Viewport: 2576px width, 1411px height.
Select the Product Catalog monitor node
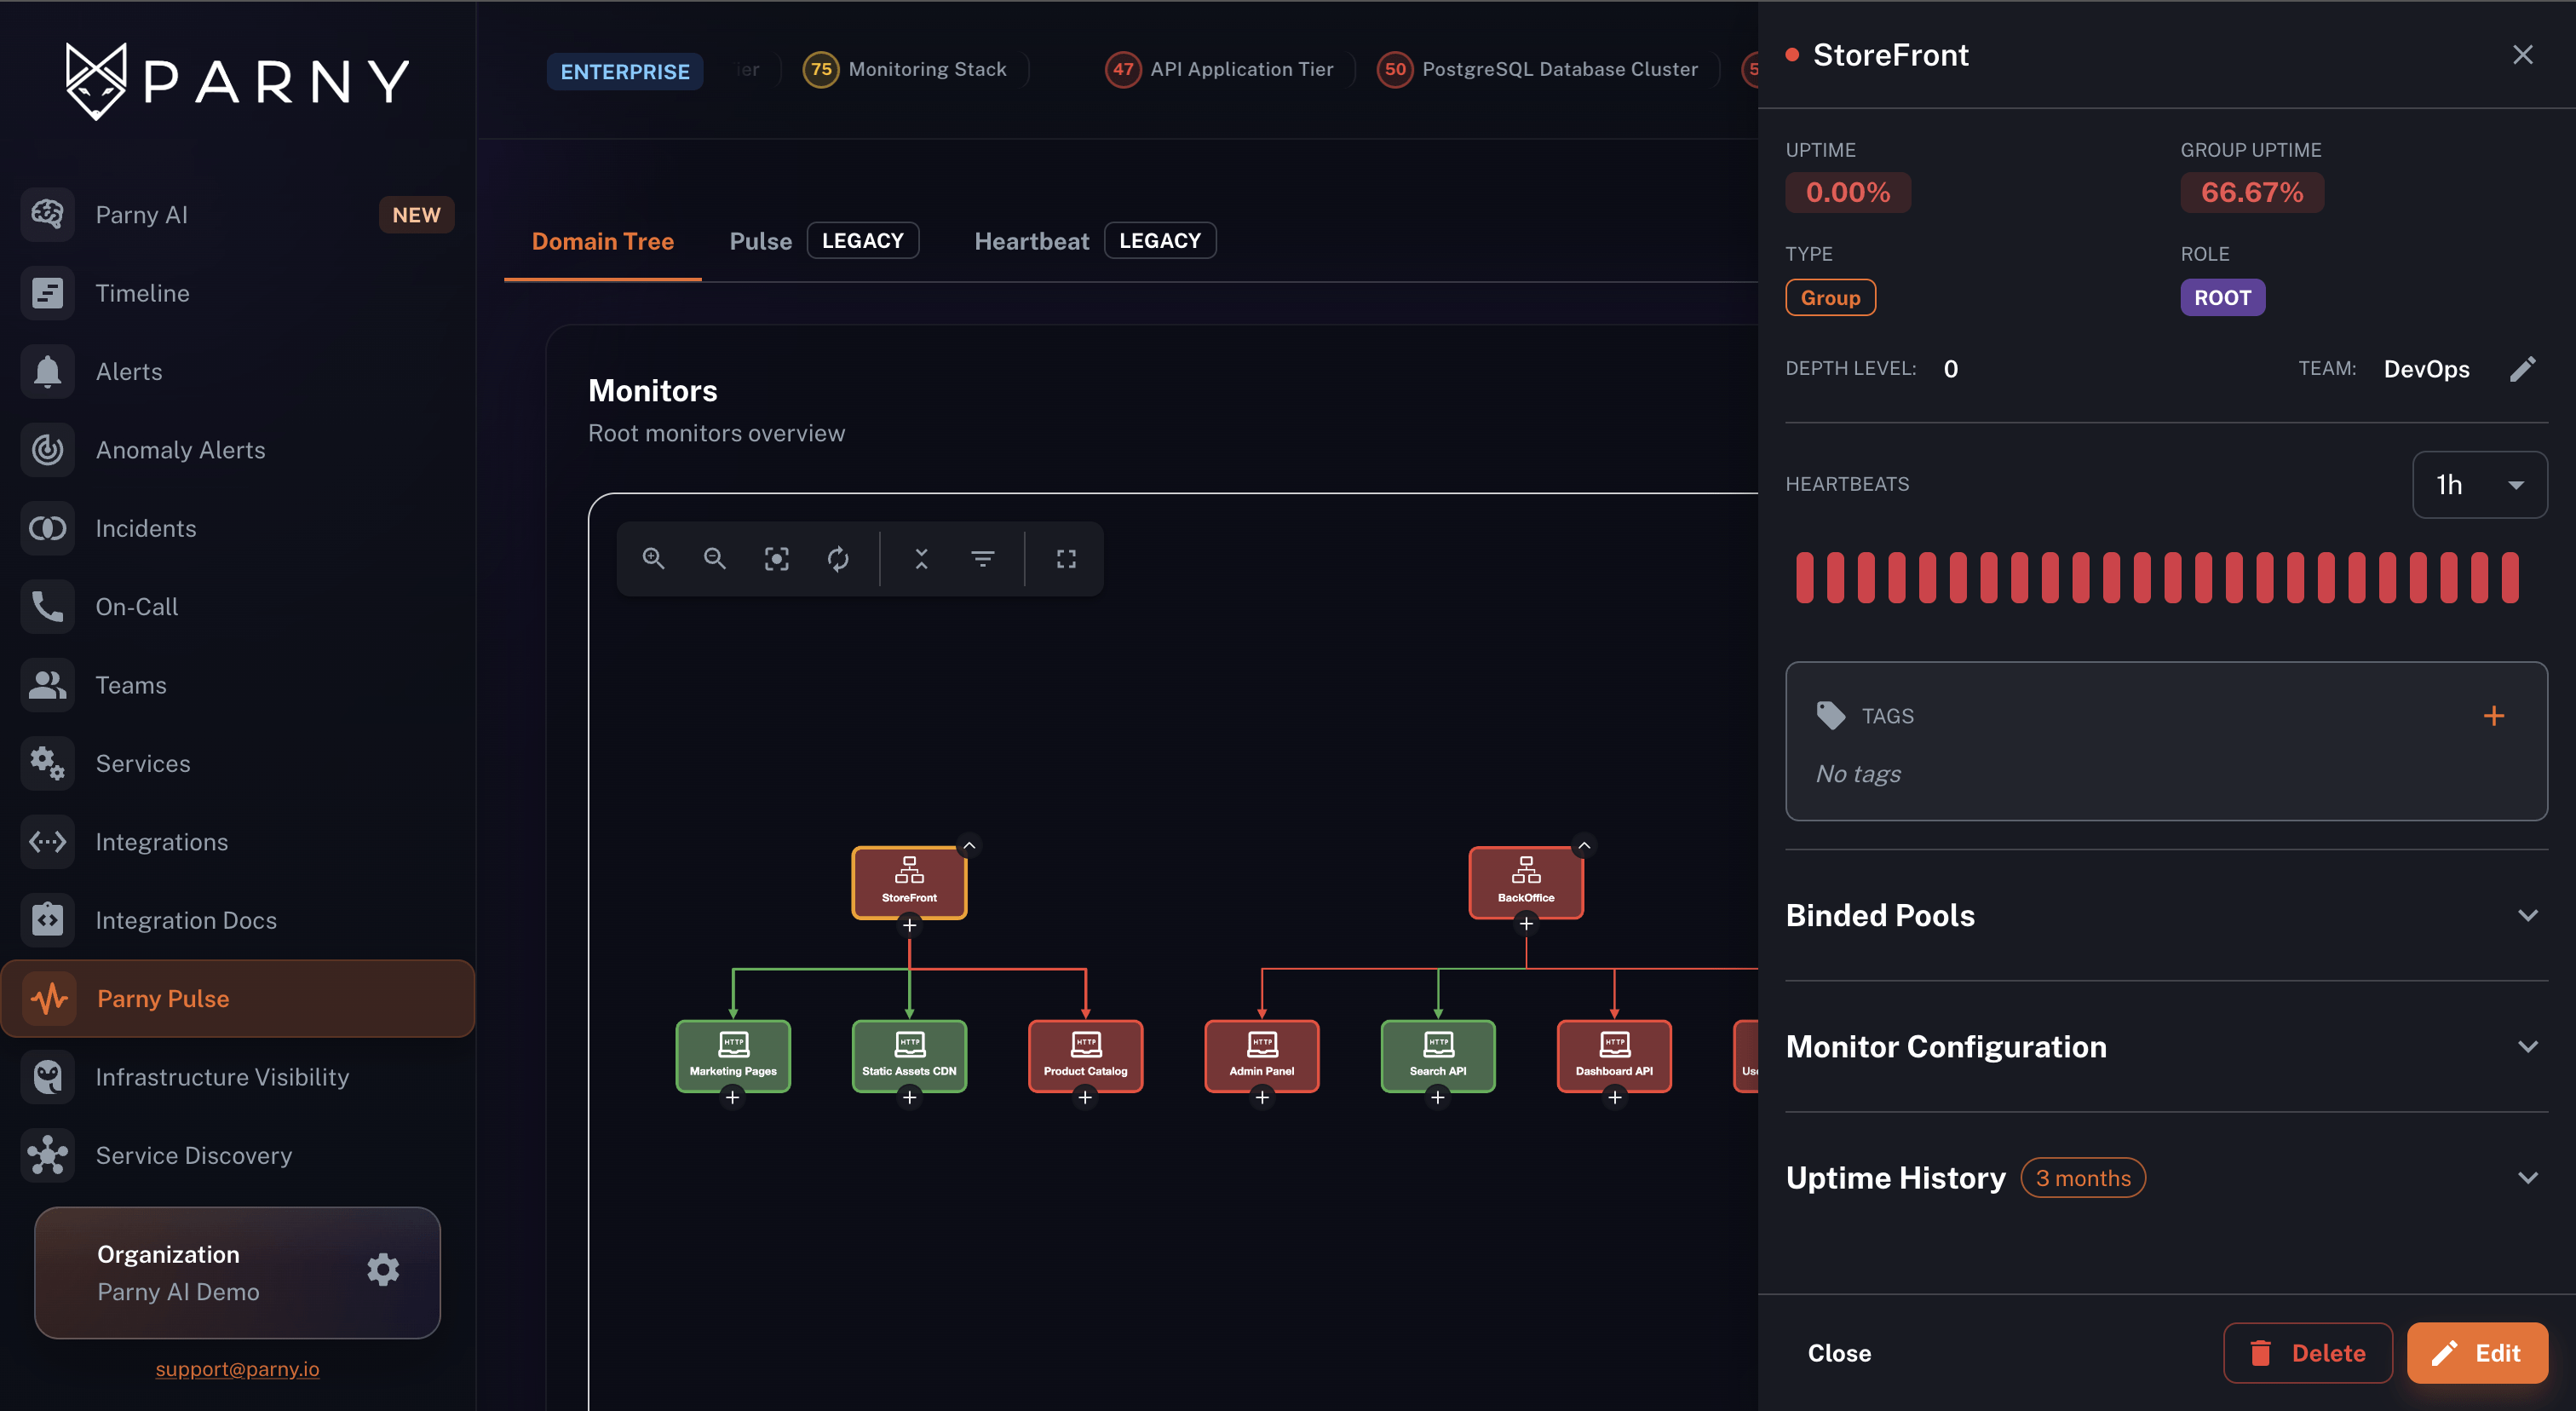(1085, 1056)
